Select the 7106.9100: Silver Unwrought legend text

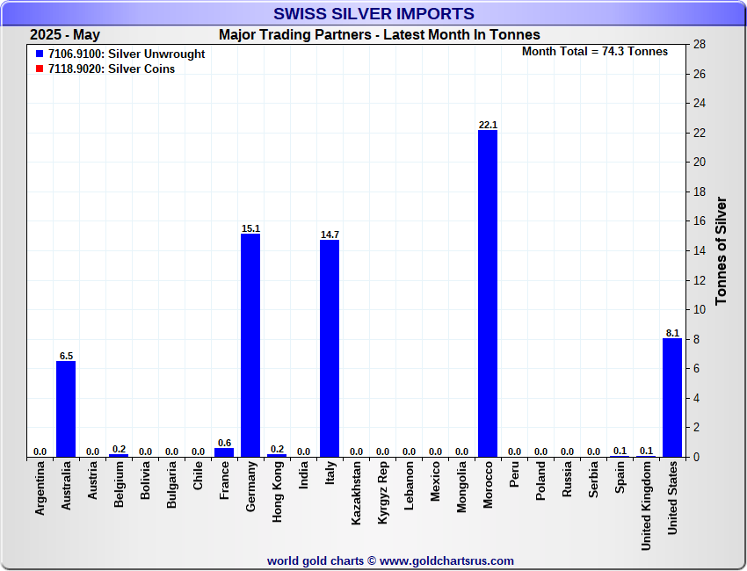click(127, 54)
